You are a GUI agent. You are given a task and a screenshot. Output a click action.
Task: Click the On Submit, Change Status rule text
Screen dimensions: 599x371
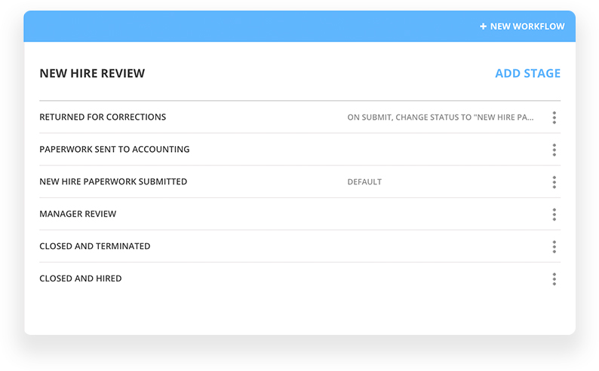(x=441, y=117)
